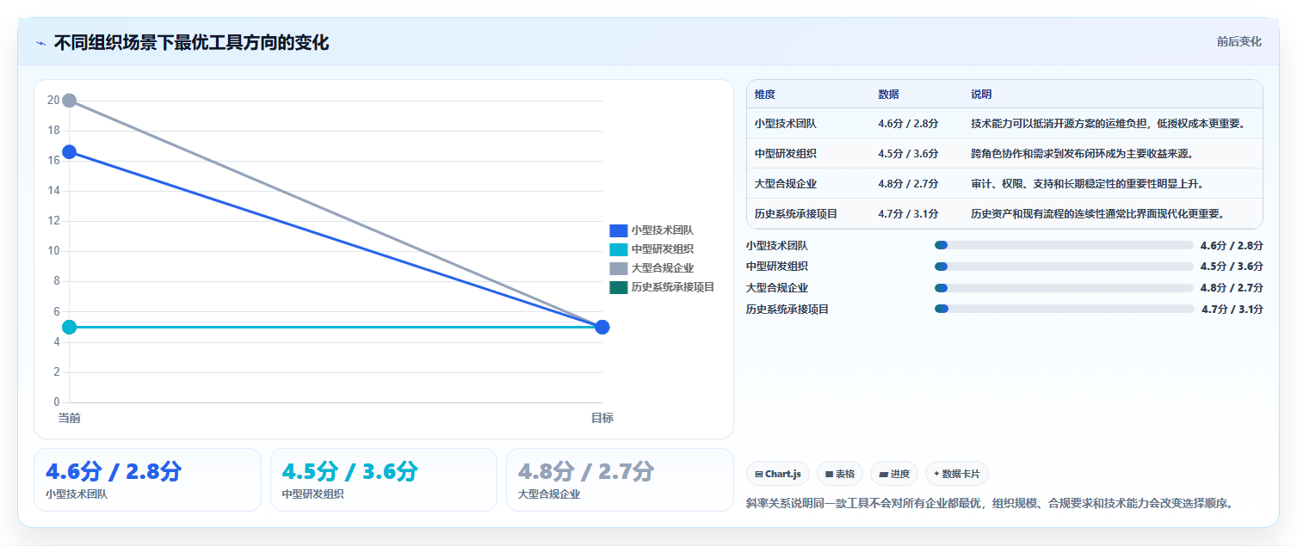Click the blue data point near 16.6
Image resolution: width=1297 pixels, height=546 pixels.
pos(70,152)
